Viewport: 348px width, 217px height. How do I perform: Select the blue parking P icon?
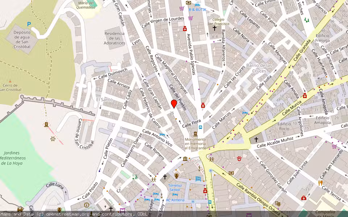pyautogui.click(x=29, y=24)
